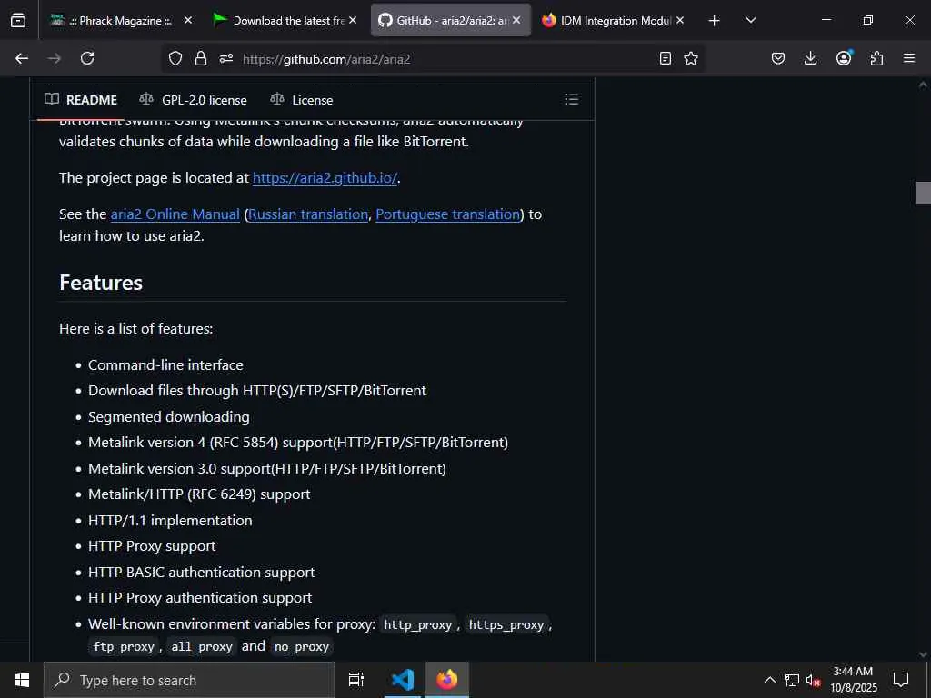Click the https_proxy code label
Image resolution: width=931 pixels, height=698 pixels.
(506, 625)
